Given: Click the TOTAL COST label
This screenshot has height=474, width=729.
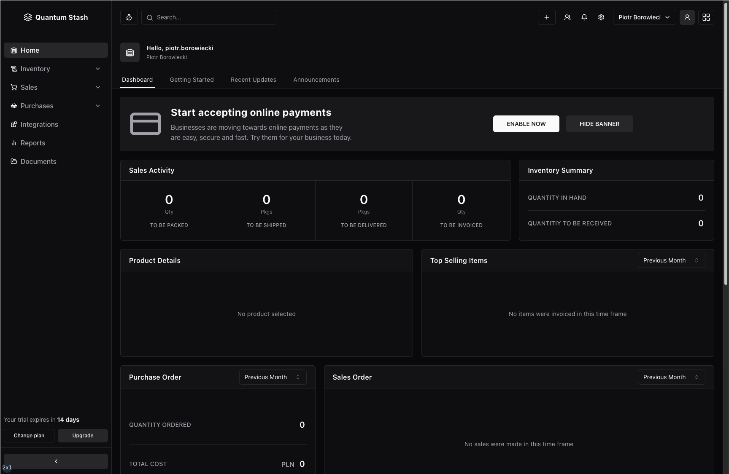Looking at the screenshot, I should tap(148, 464).
